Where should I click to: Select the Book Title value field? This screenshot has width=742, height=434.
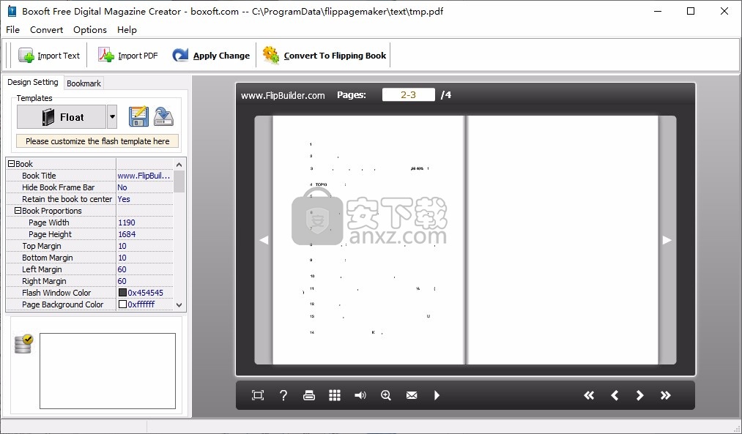tap(144, 176)
